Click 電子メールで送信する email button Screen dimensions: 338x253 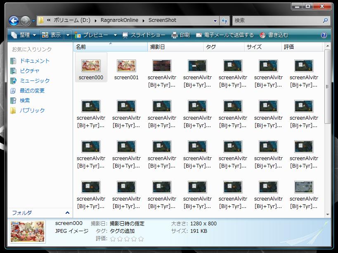(225, 35)
